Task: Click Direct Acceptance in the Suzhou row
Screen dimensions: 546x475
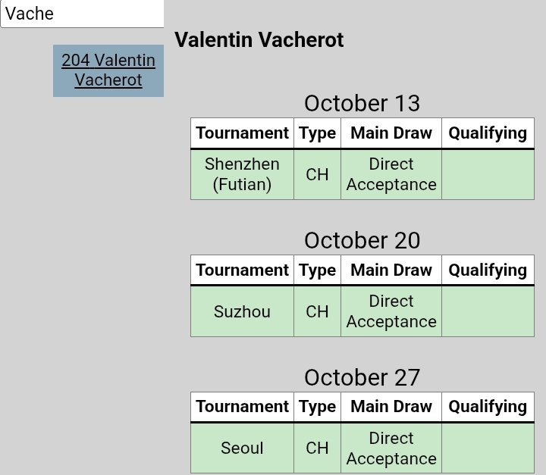Action: coord(391,311)
